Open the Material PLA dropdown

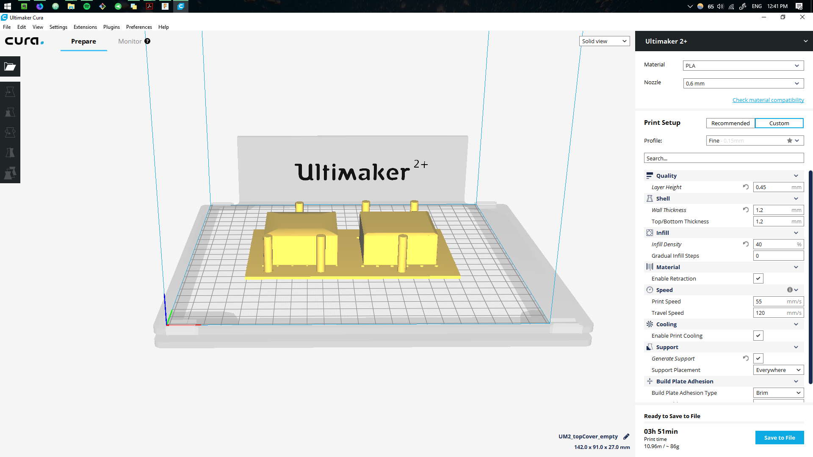click(743, 66)
